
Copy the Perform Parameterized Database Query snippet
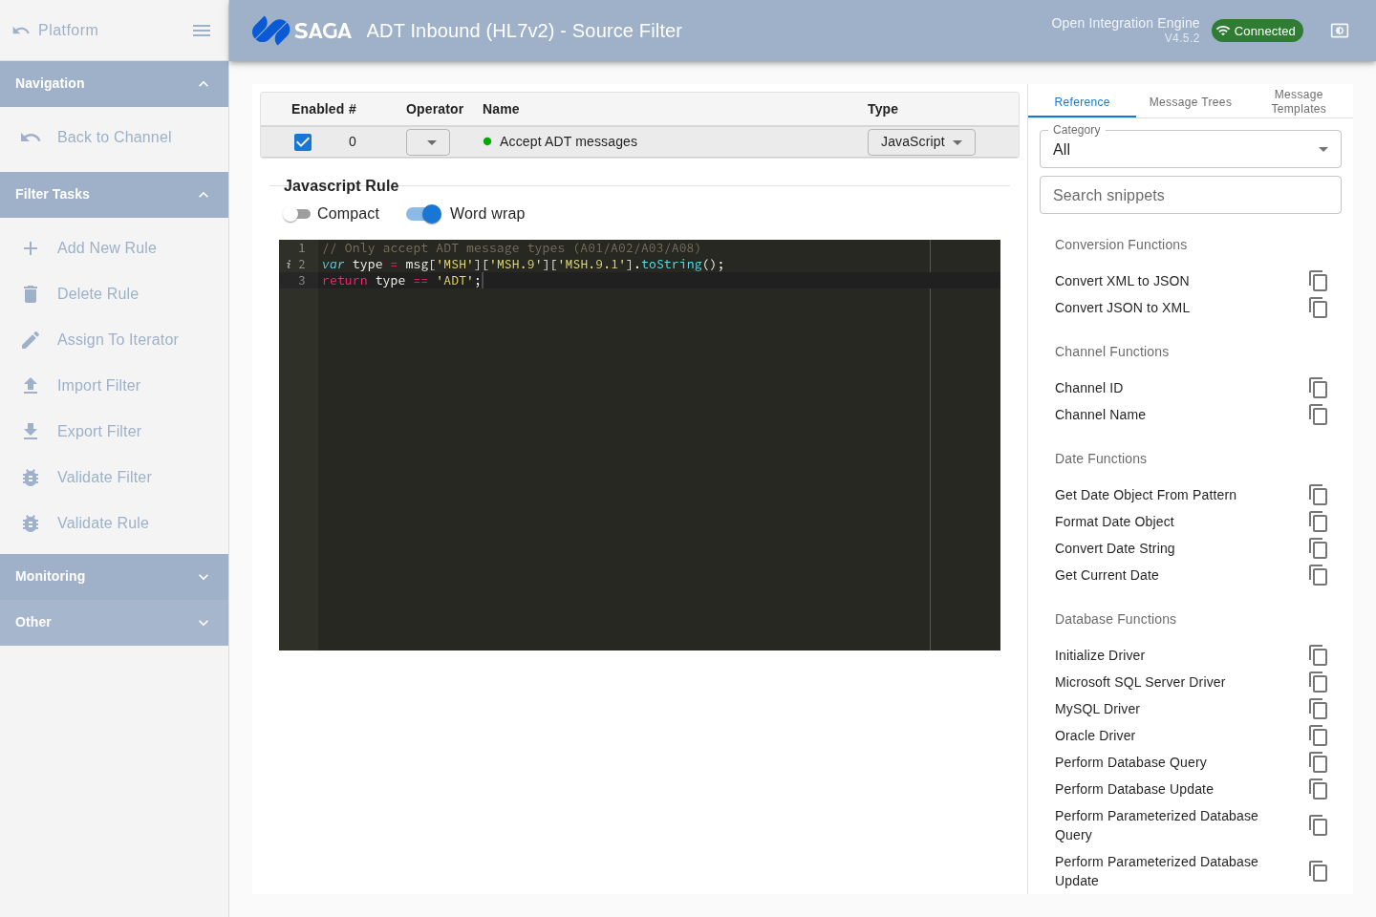tap(1319, 825)
